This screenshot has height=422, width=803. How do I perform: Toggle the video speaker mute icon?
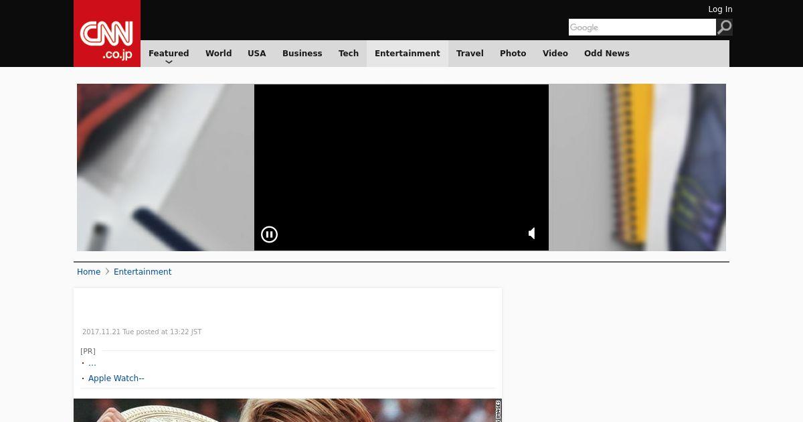pyautogui.click(x=532, y=234)
